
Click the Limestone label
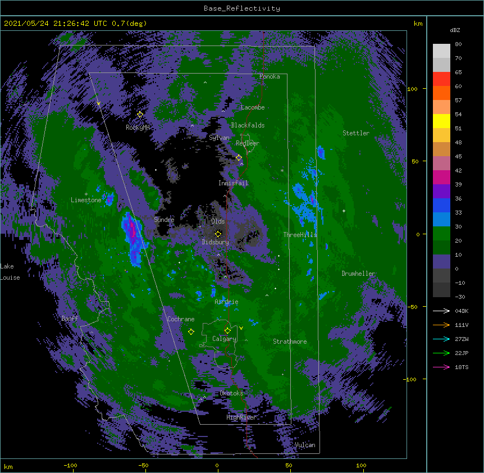(86, 200)
